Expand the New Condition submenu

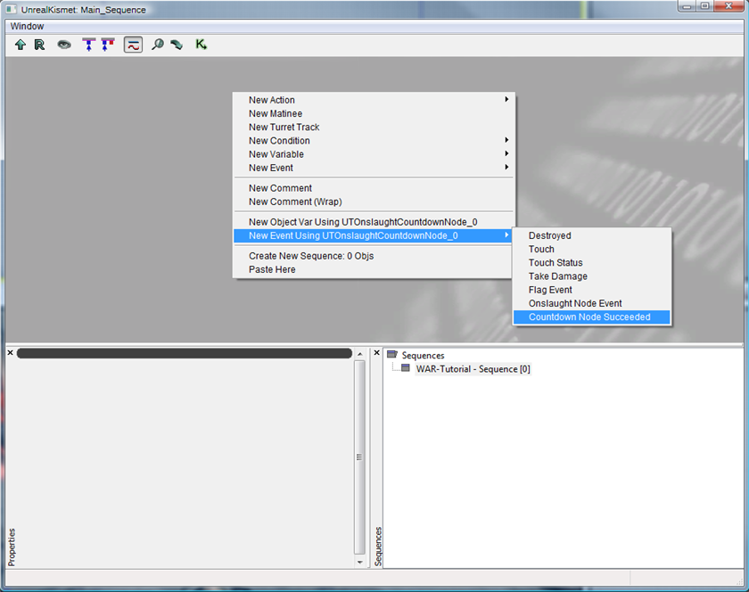374,141
